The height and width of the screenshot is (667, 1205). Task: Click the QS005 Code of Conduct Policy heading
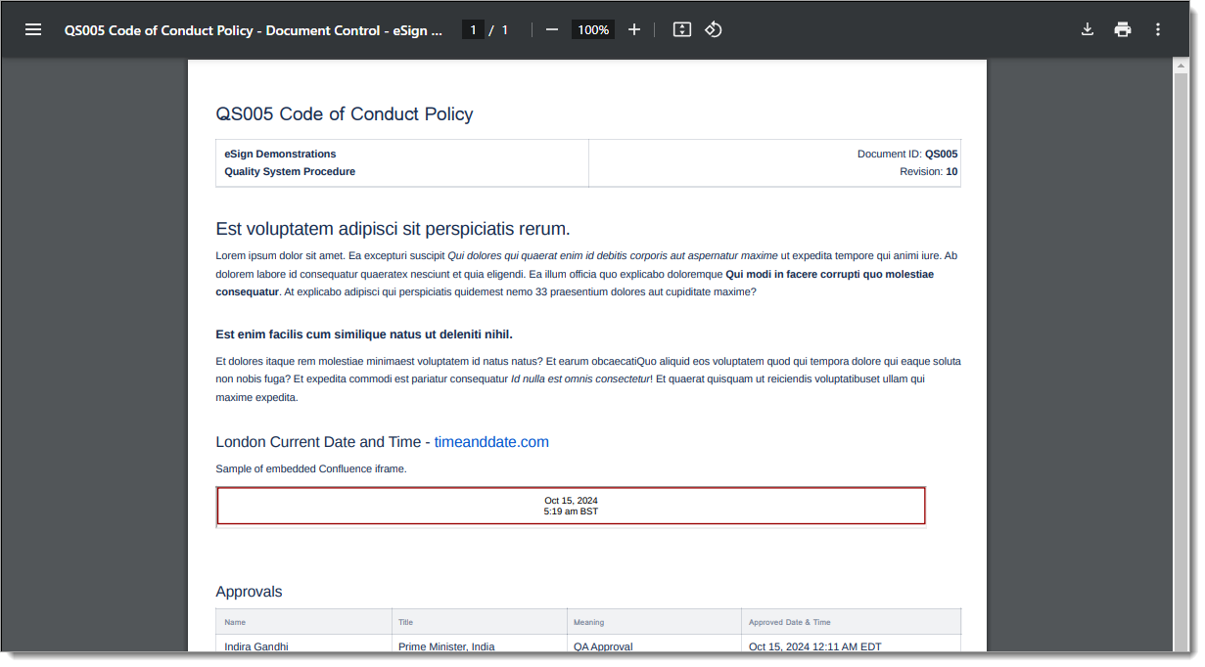pyautogui.click(x=345, y=114)
